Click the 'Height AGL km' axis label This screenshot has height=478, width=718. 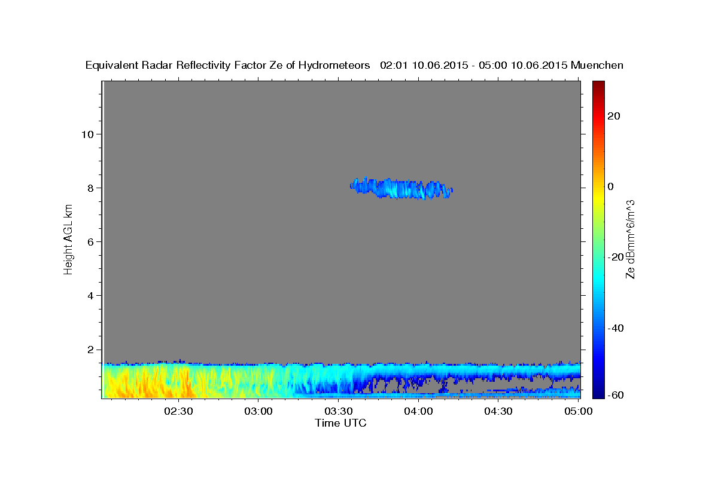(68, 239)
